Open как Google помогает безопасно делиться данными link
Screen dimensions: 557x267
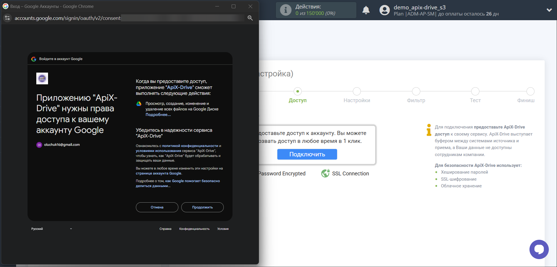click(x=178, y=184)
